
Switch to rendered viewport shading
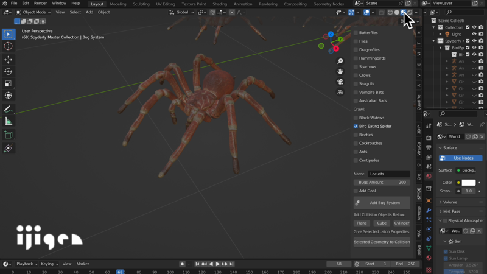pos(410,12)
